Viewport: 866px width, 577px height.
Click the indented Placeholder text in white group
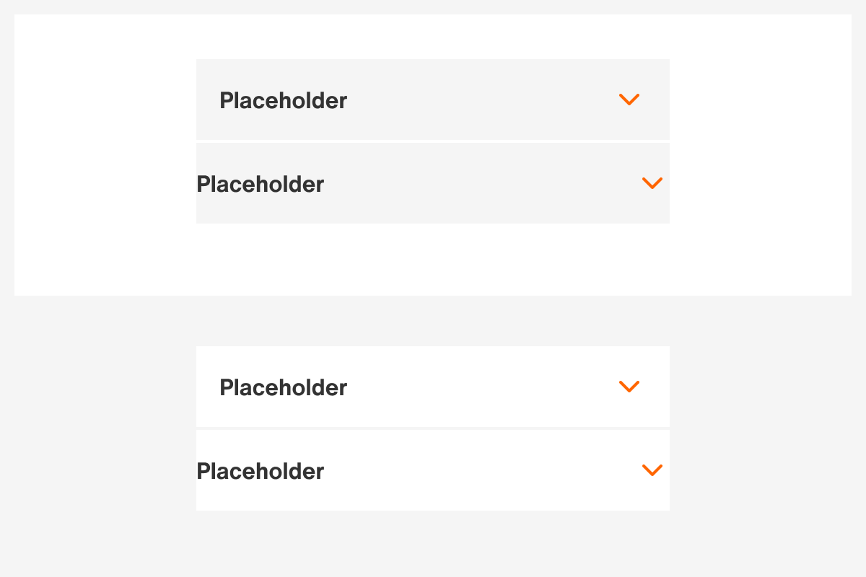pos(284,387)
